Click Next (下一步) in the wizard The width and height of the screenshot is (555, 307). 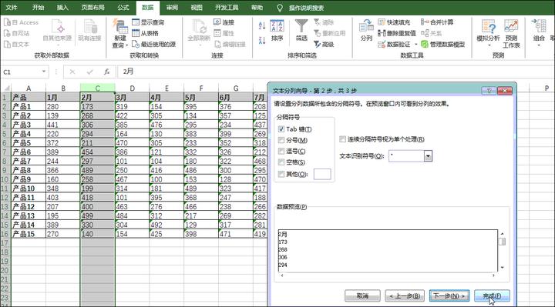(x=449, y=295)
